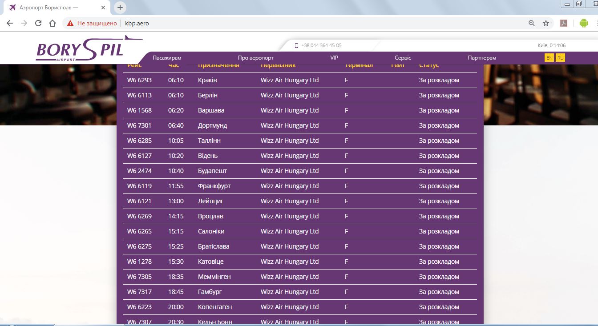Open the VIP menu item
The width and height of the screenshot is (598, 326).
tap(334, 58)
